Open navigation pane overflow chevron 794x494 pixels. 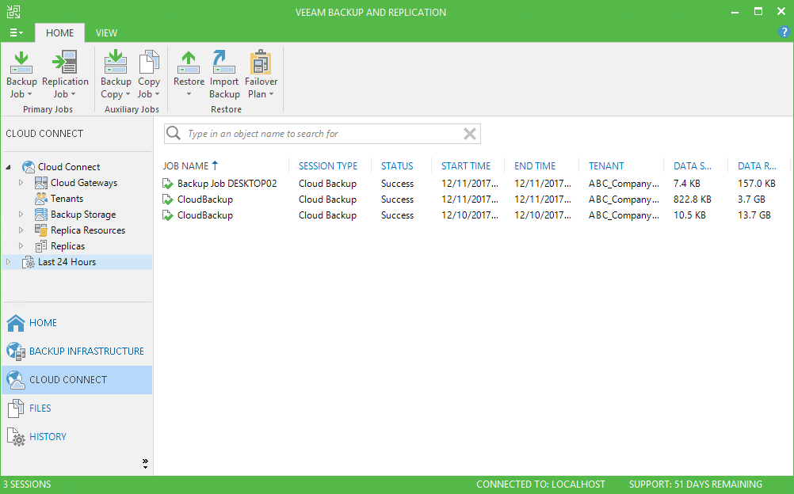(145, 464)
